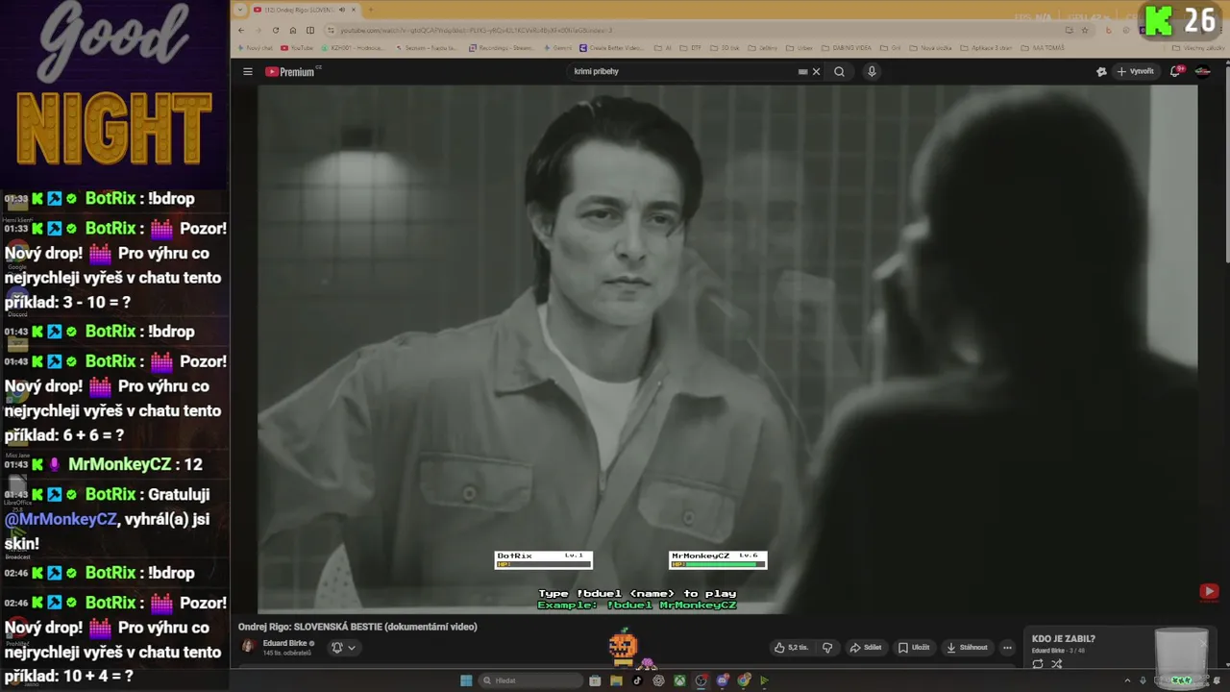This screenshot has width=1230, height=692.
Task: Download the video with Stáhnout
Action: (x=967, y=648)
